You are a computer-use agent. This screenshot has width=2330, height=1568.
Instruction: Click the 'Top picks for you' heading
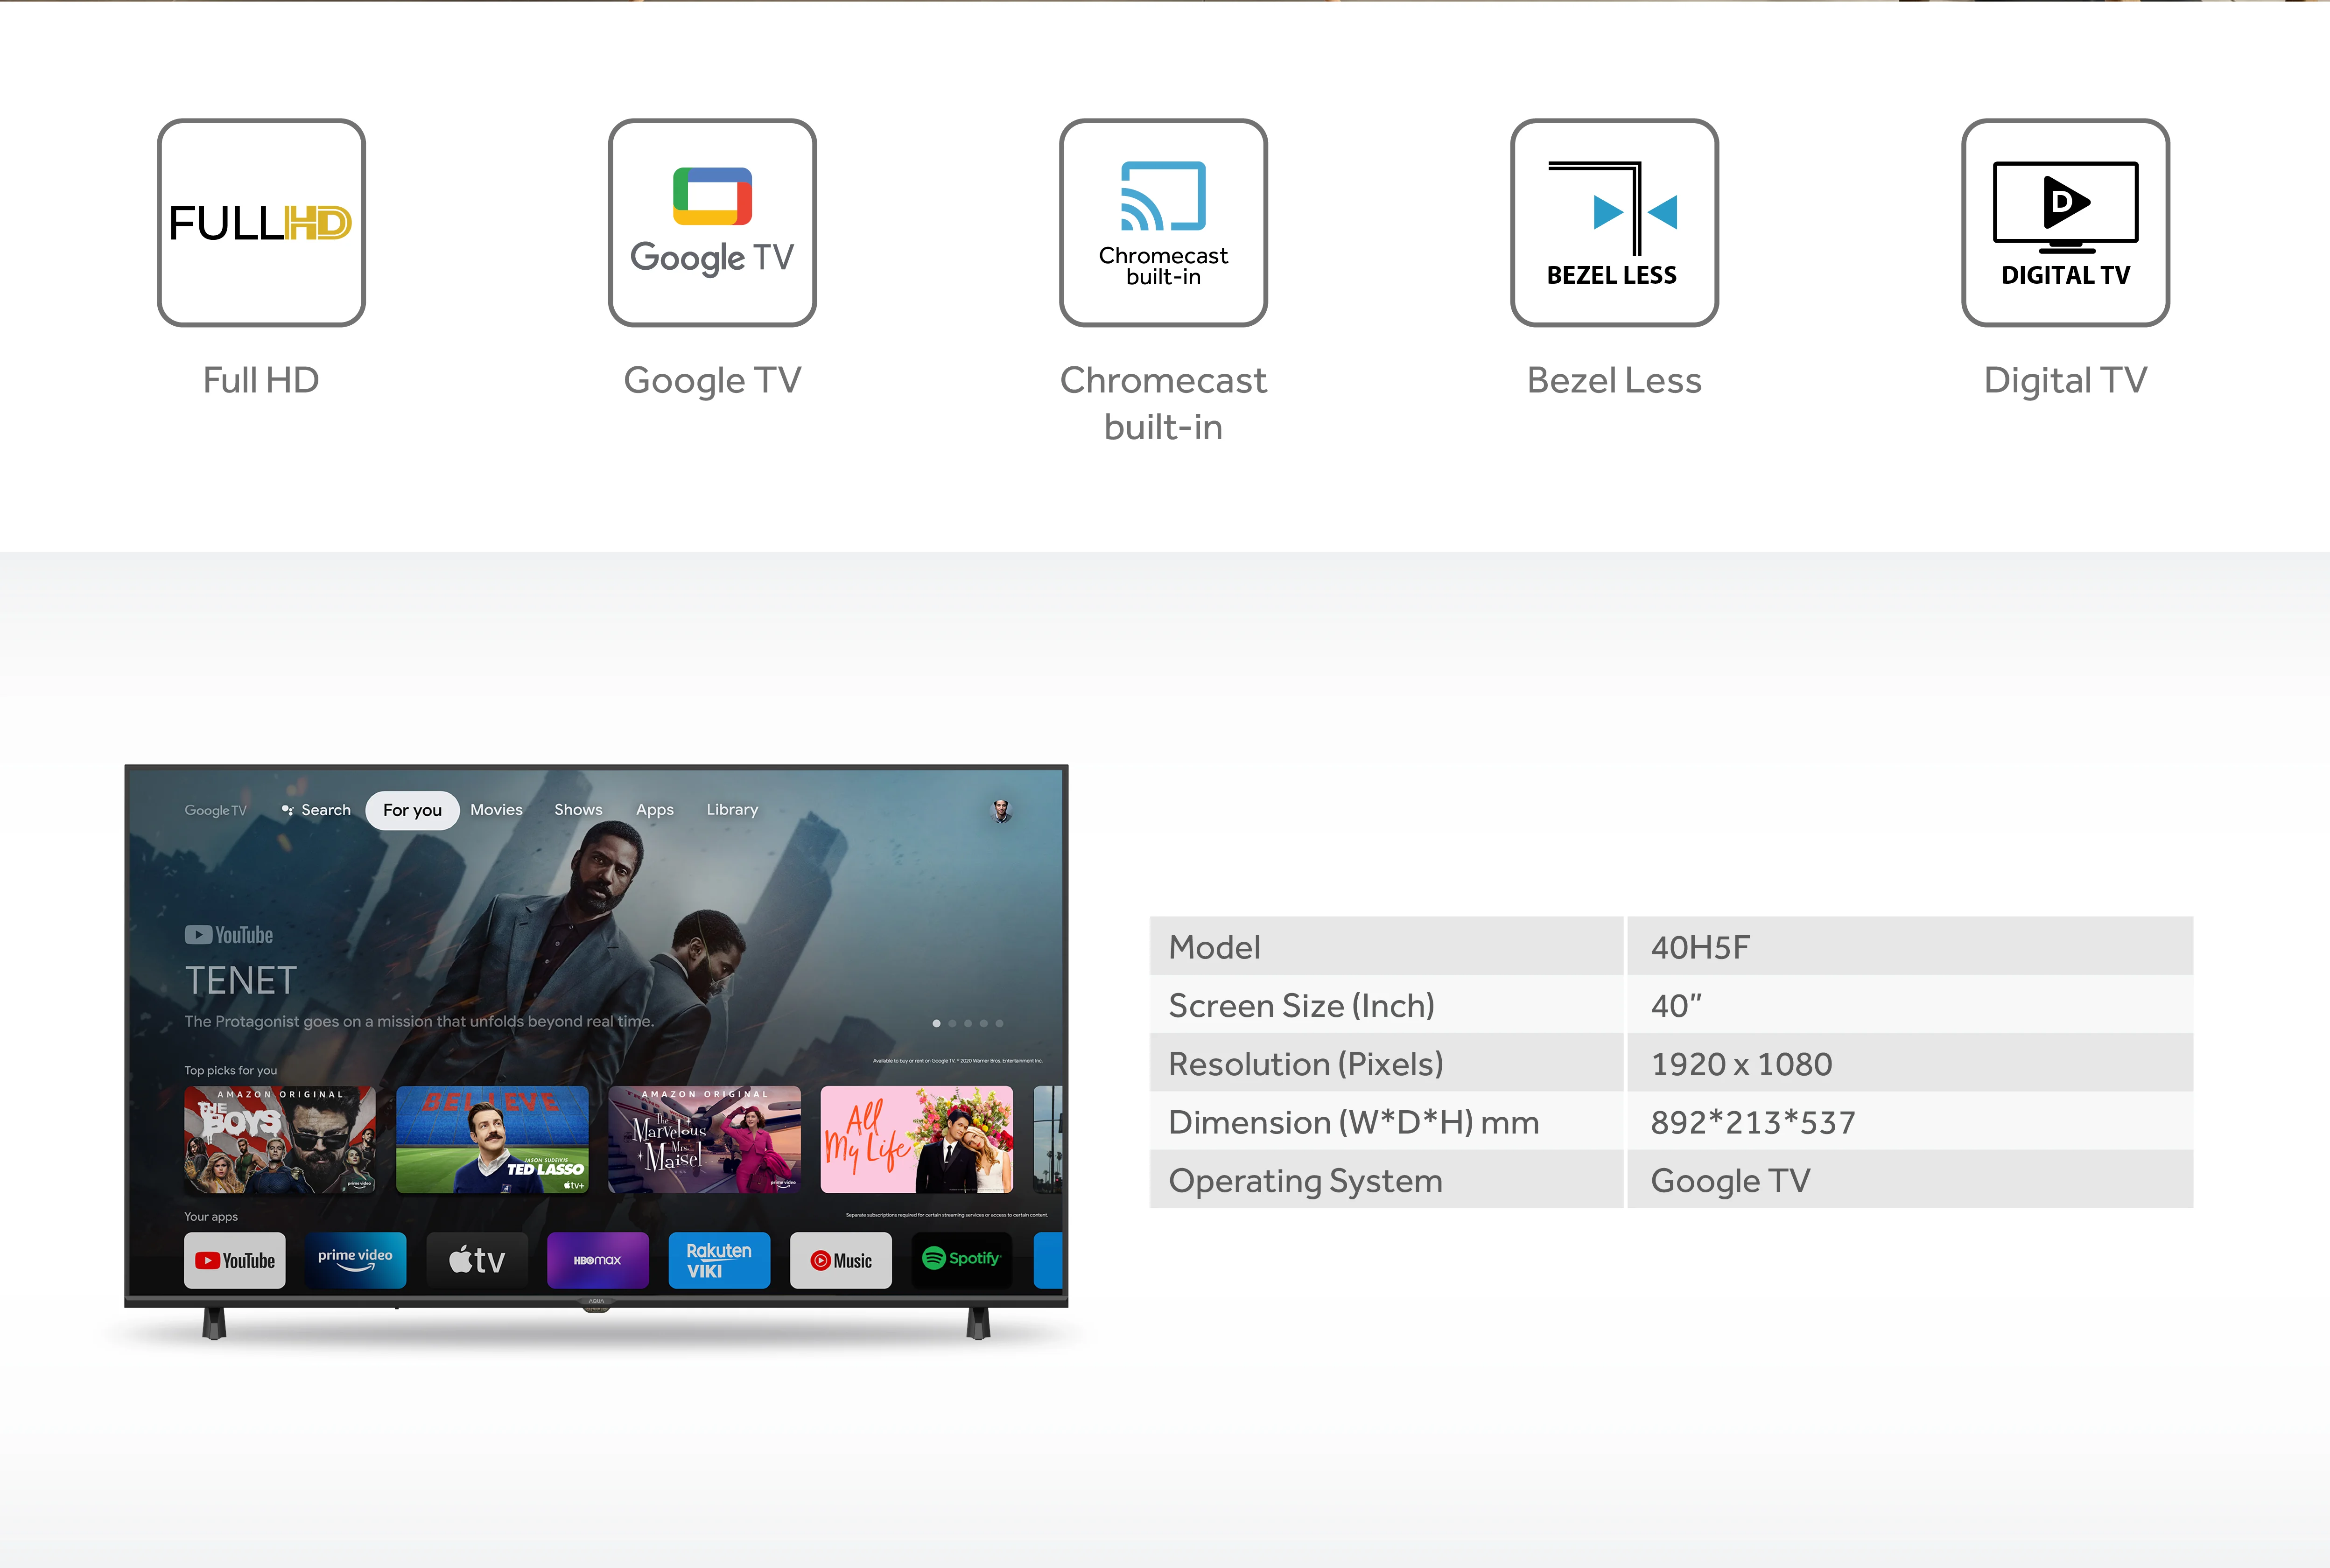point(231,1070)
